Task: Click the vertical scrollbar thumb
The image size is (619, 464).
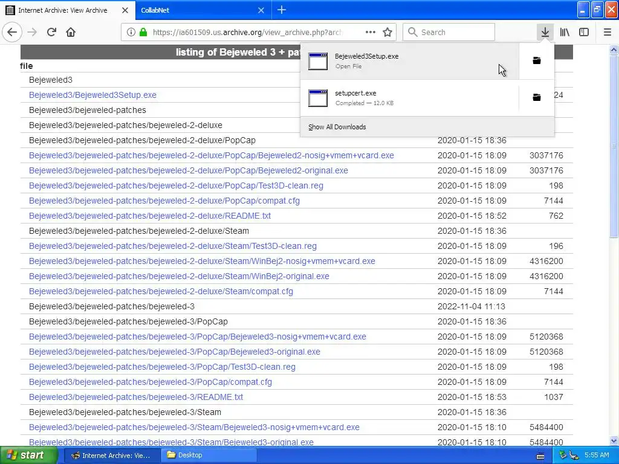Action: click(614, 146)
